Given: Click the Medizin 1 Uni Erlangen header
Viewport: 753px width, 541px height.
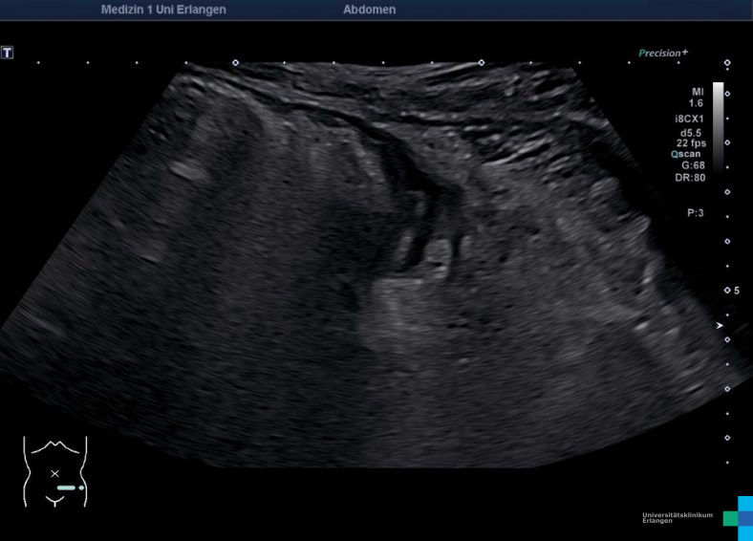Looking at the screenshot, I should 163,10.
